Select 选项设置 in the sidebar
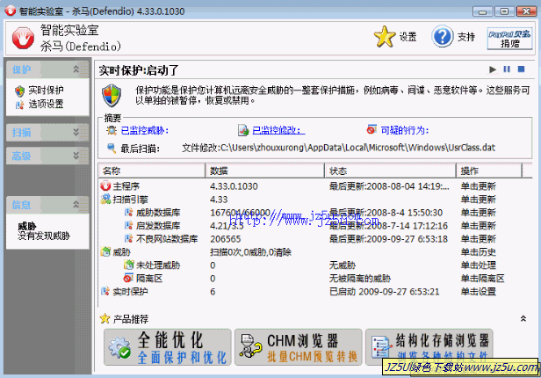The image size is (541, 378). (46, 104)
